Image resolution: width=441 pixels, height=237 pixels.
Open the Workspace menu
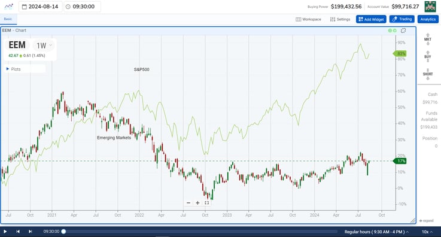[x=308, y=19]
